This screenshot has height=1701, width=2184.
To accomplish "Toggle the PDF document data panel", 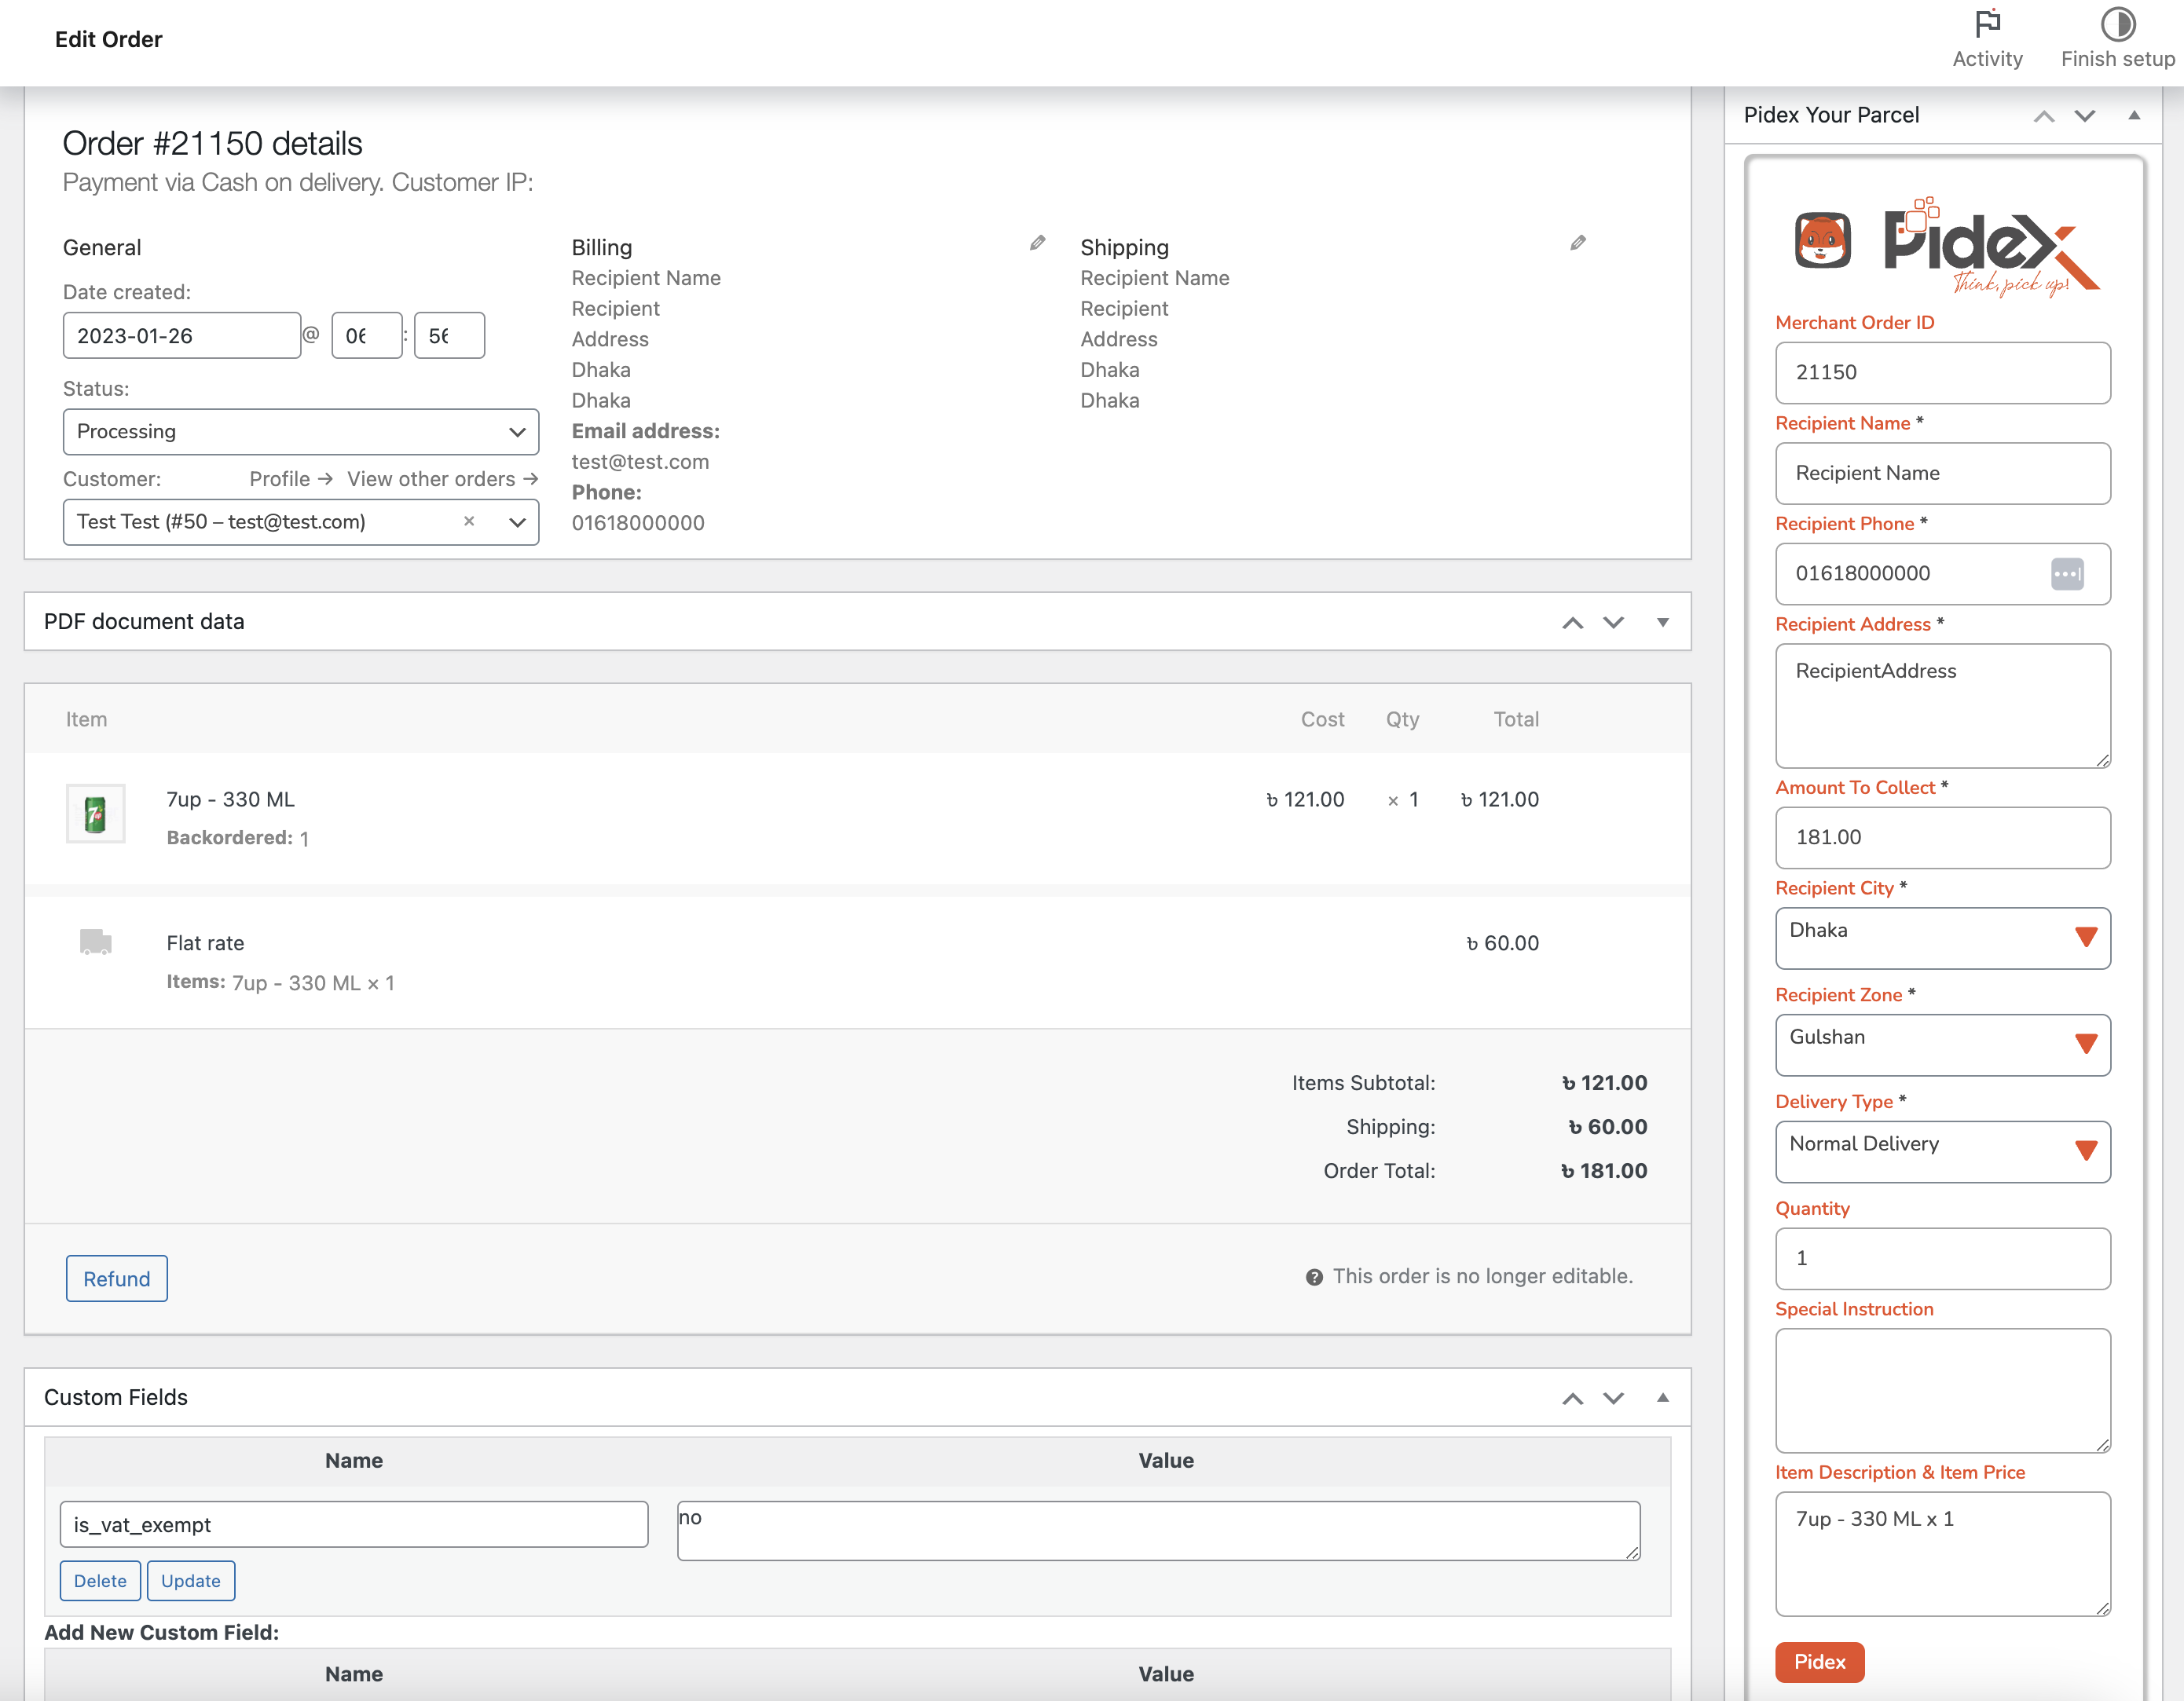I will click(x=1662, y=622).
